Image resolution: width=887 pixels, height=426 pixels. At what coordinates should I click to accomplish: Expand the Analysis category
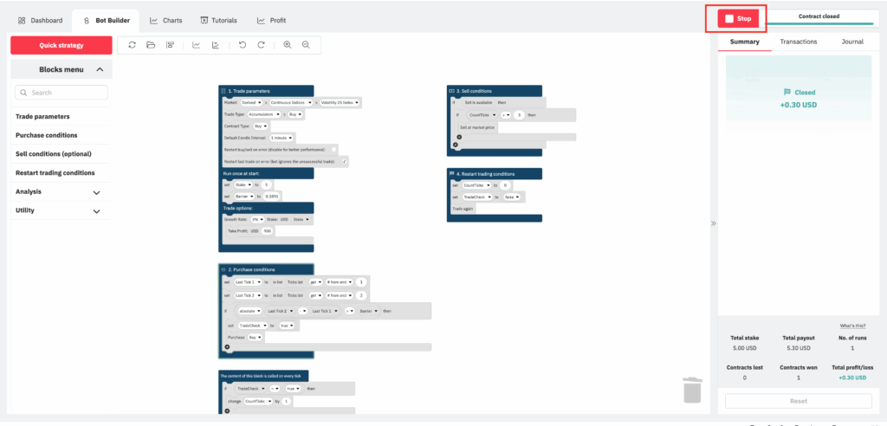point(97,192)
